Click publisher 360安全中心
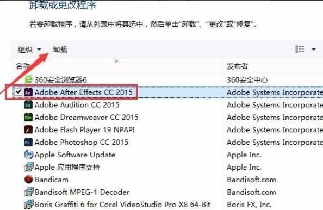This screenshot has width=323, height=210. [x=247, y=80]
